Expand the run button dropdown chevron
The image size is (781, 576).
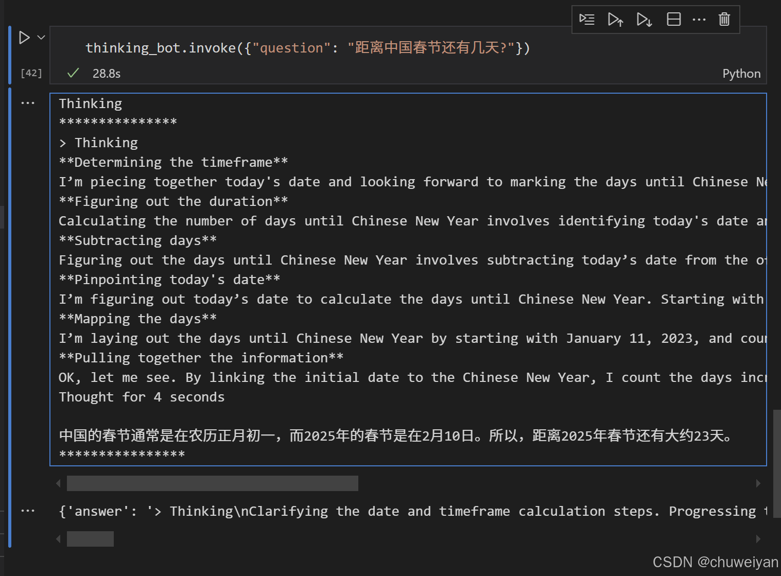pos(41,37)
